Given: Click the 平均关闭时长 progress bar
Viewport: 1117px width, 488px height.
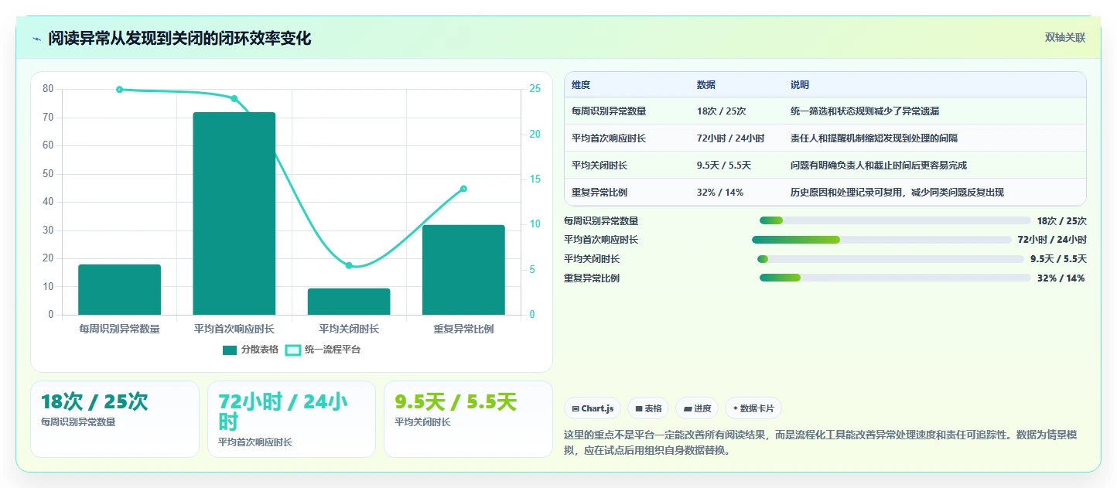Looking at the screenshot, I should (890, 259).
